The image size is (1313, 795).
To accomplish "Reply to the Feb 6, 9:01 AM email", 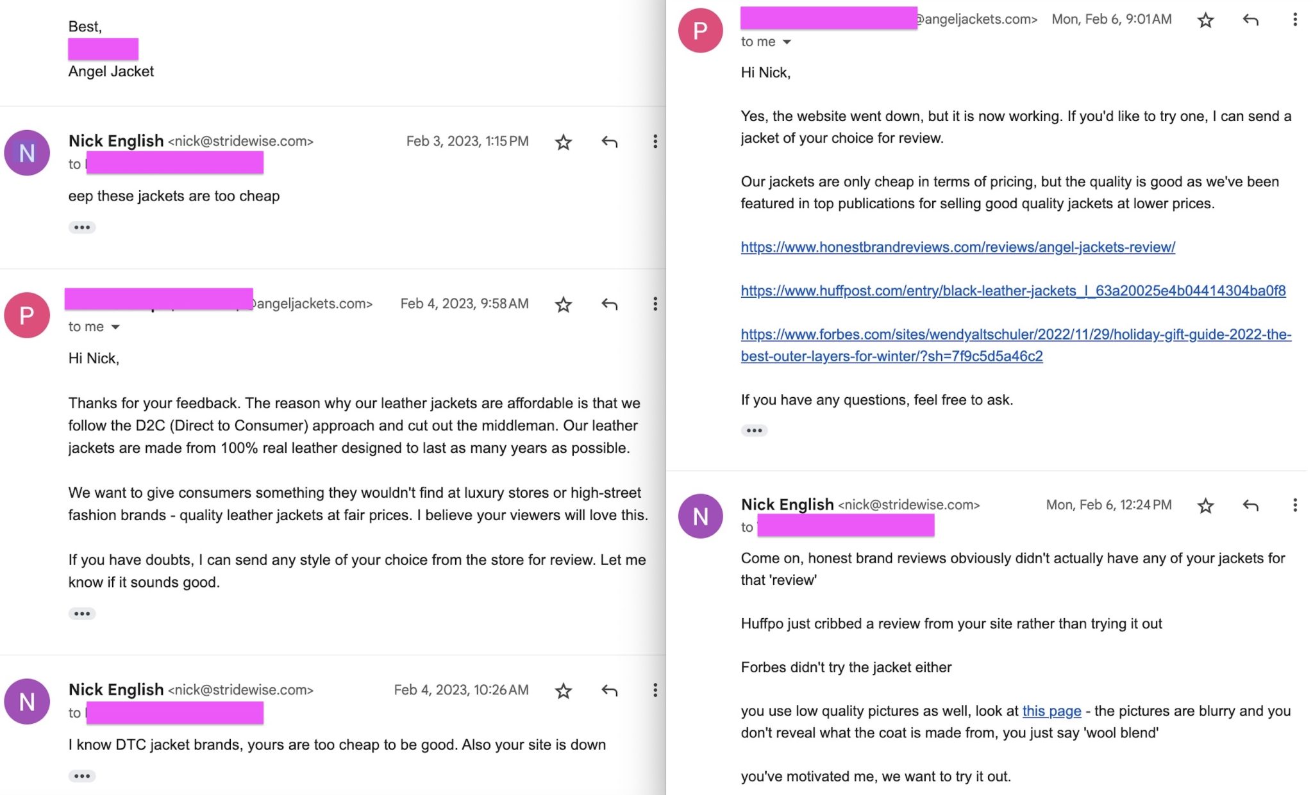I will pos(1250,20).
